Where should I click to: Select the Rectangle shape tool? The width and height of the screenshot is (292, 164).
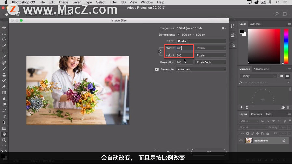(x=4, y=128)
